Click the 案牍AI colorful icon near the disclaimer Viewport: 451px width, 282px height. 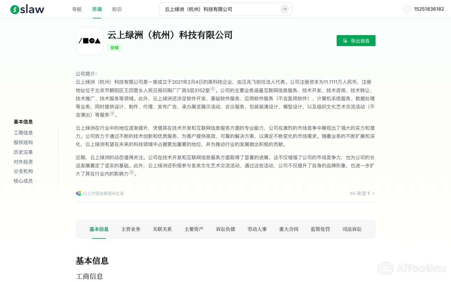point(78,193)
